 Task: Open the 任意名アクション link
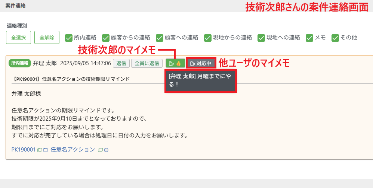pyautogui.click(x=73, y=150)
